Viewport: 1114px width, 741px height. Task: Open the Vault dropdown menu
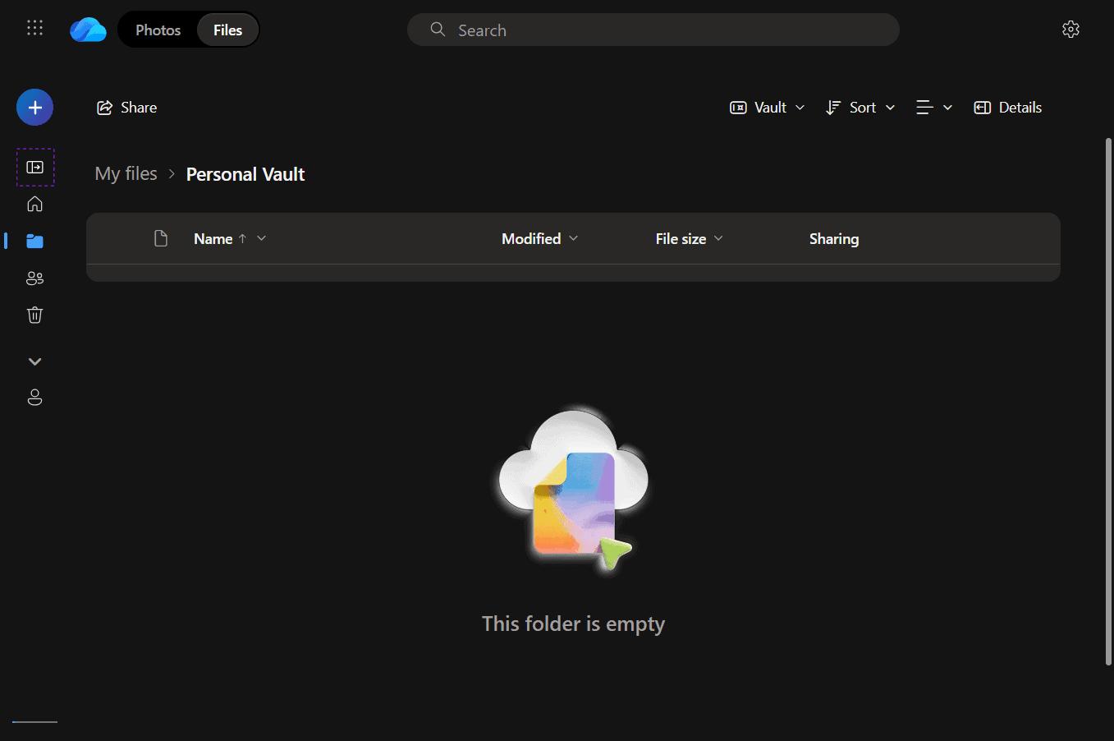click(767, 108)
